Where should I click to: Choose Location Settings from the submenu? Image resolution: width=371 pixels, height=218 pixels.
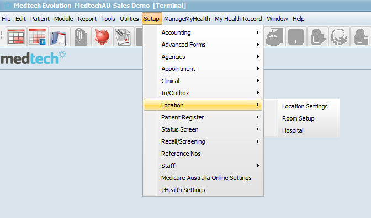[x=305, y=106]
